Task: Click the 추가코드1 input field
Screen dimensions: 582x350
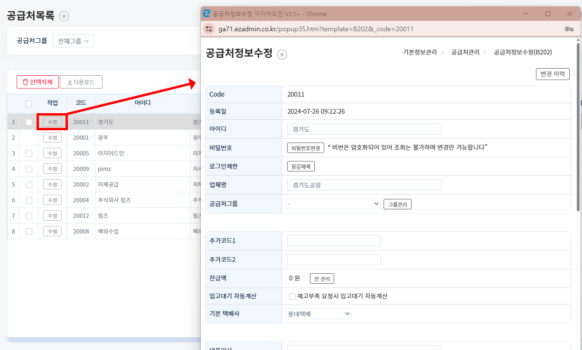Action: point(334,241)
